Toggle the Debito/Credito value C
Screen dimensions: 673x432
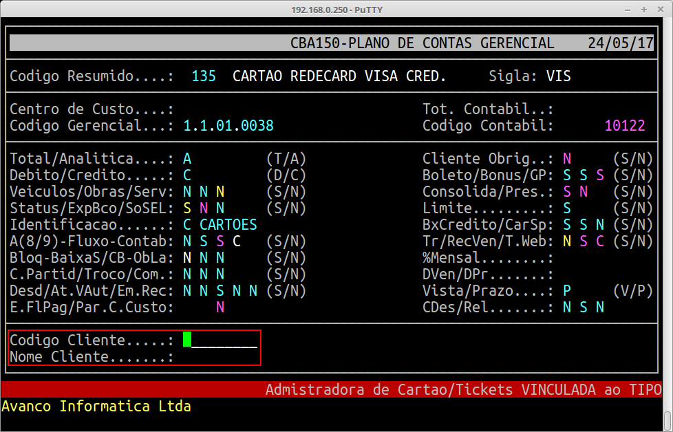click(187, 175)
